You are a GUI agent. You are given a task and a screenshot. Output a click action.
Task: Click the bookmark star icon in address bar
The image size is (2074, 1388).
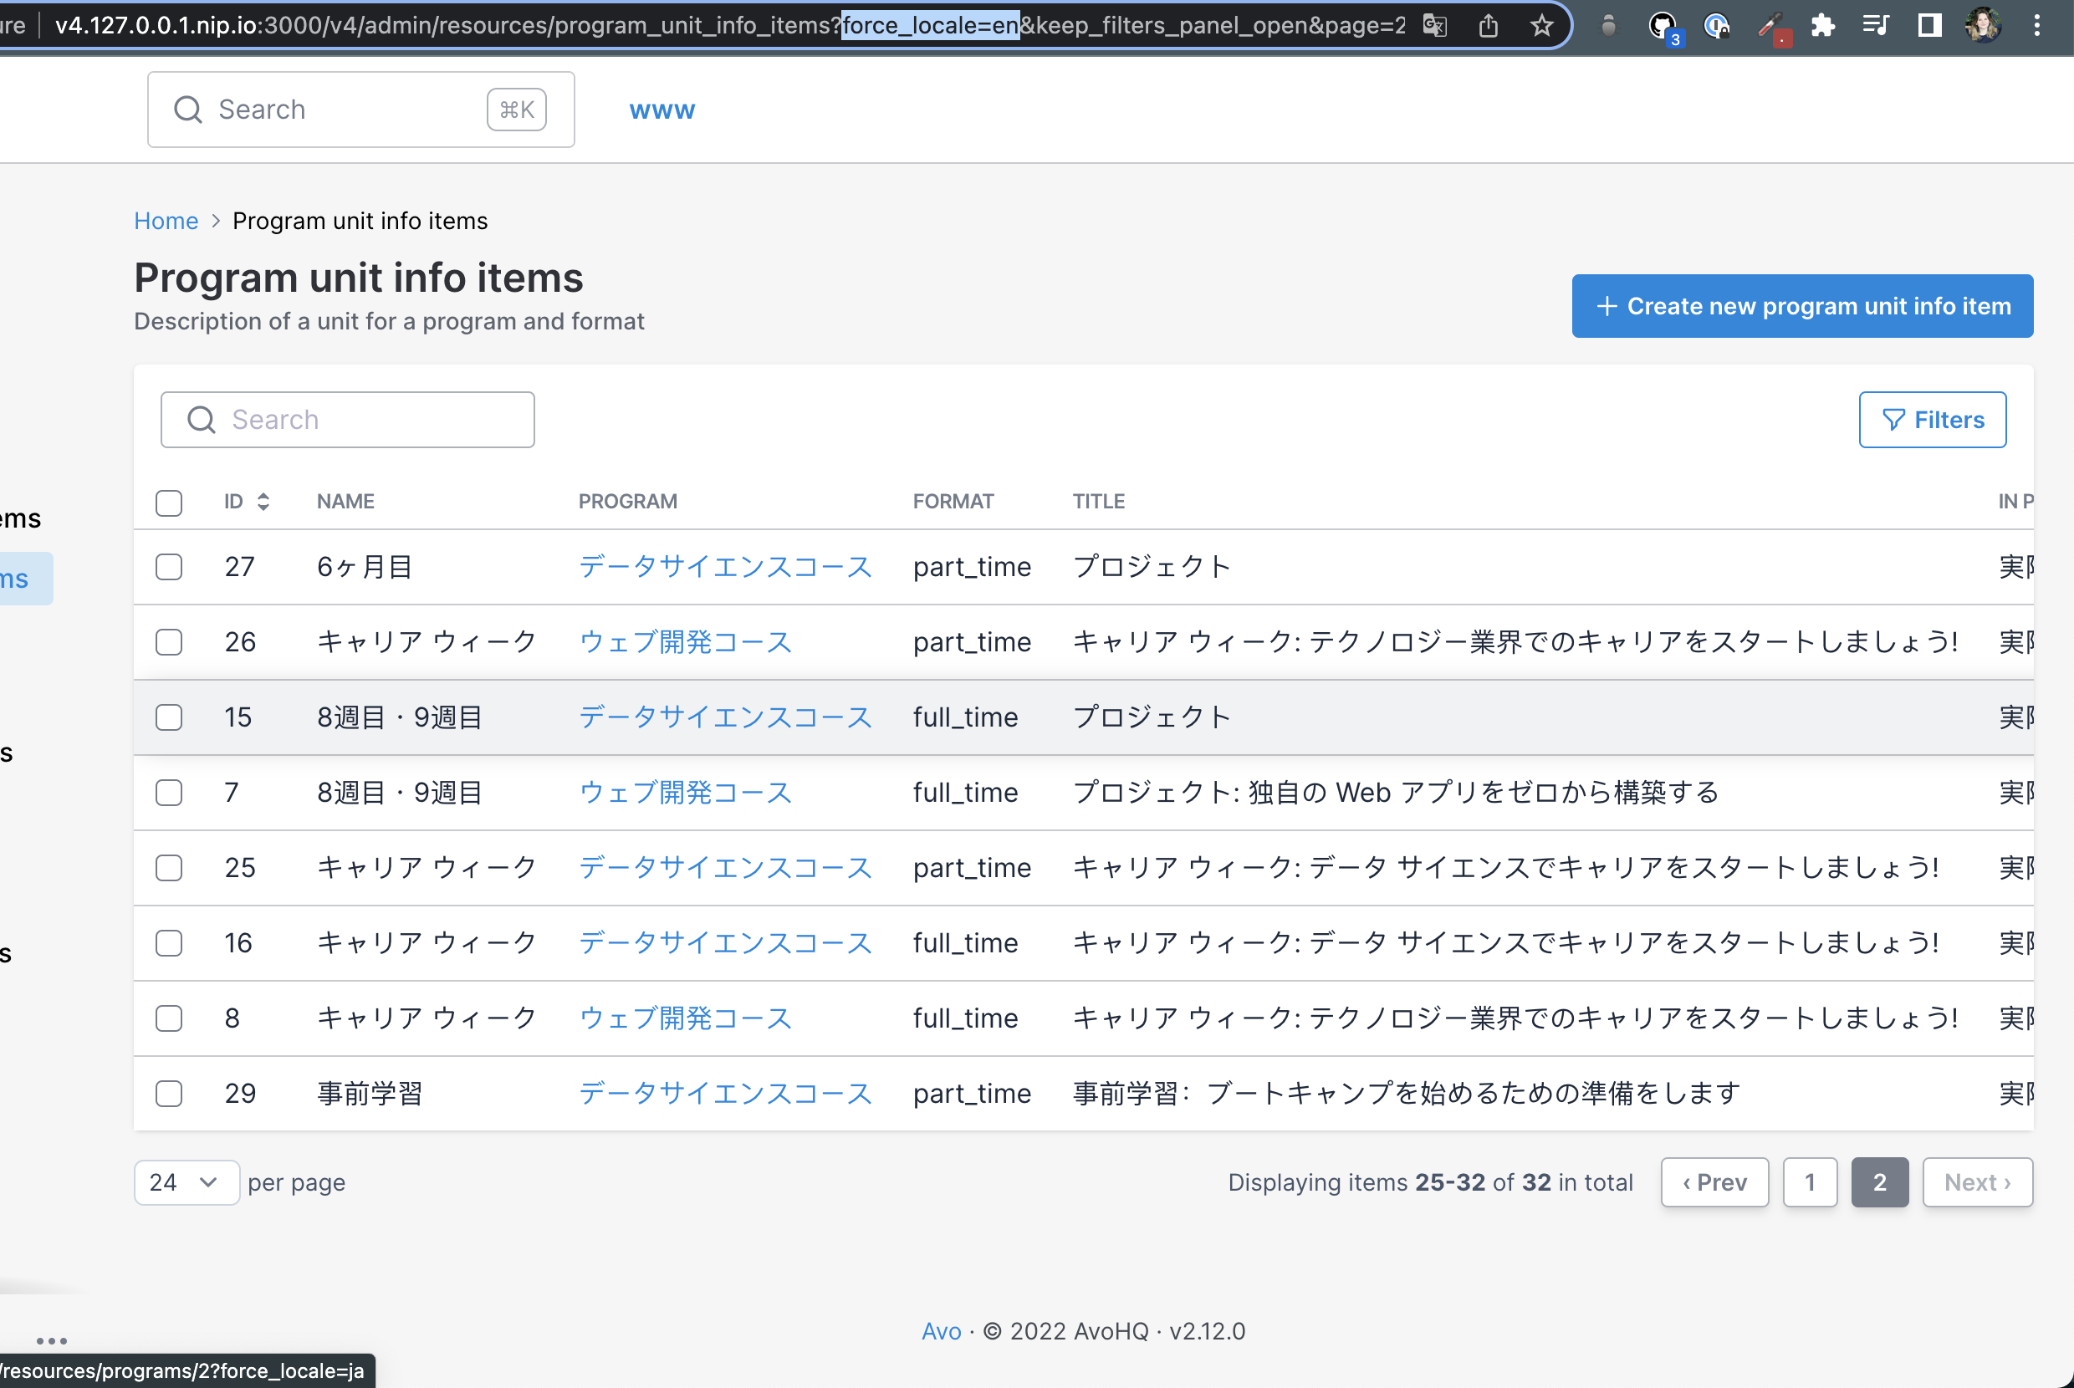point(1542,26)
